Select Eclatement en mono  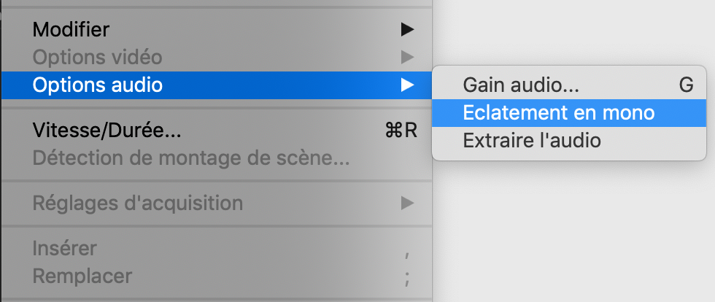559,113
